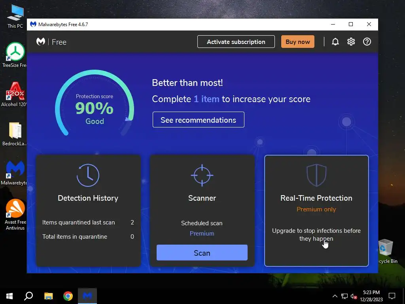
Task: Click Activate subscription button
Action: click(x=236, y=42)
